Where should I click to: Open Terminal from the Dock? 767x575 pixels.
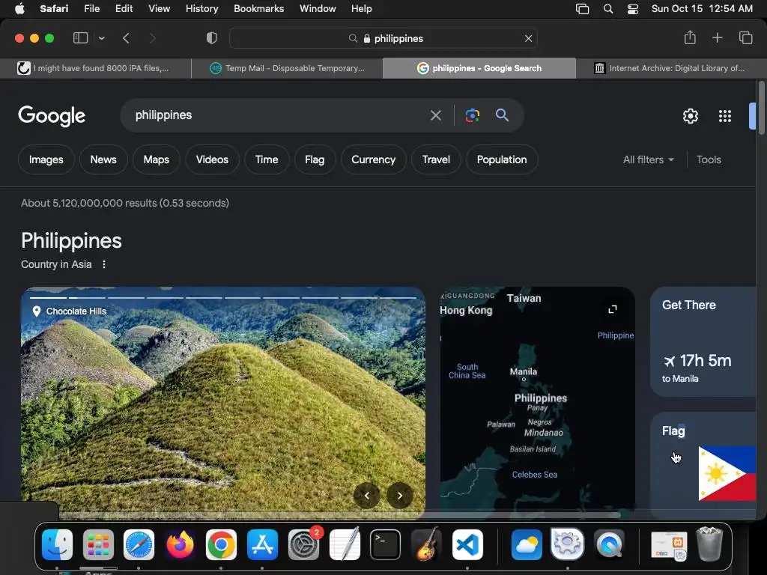pos(385,544)
